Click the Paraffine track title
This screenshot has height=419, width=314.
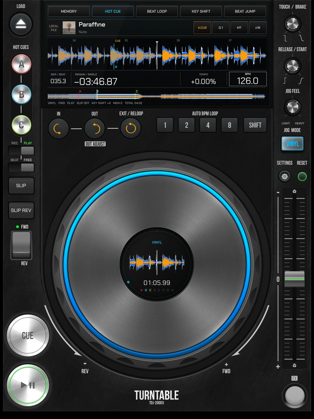coord(92,25)
